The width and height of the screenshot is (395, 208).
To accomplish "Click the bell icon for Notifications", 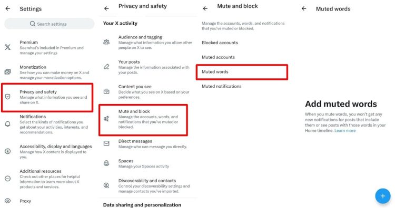I will pos(8,124).
